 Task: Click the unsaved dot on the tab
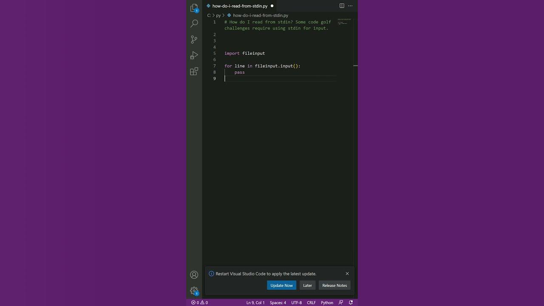[272, 6]
